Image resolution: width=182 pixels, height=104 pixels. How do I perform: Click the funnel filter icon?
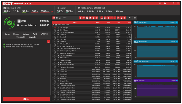[130, 18]
